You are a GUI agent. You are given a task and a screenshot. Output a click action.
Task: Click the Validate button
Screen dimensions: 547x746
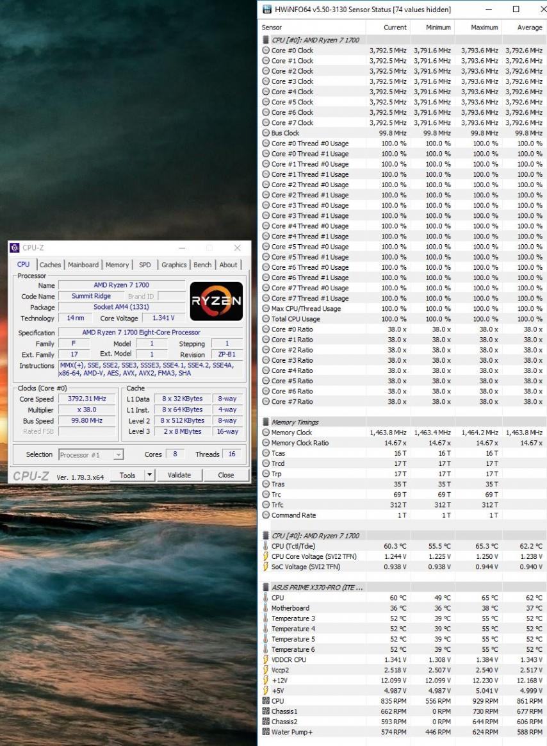tap(179, 475)
